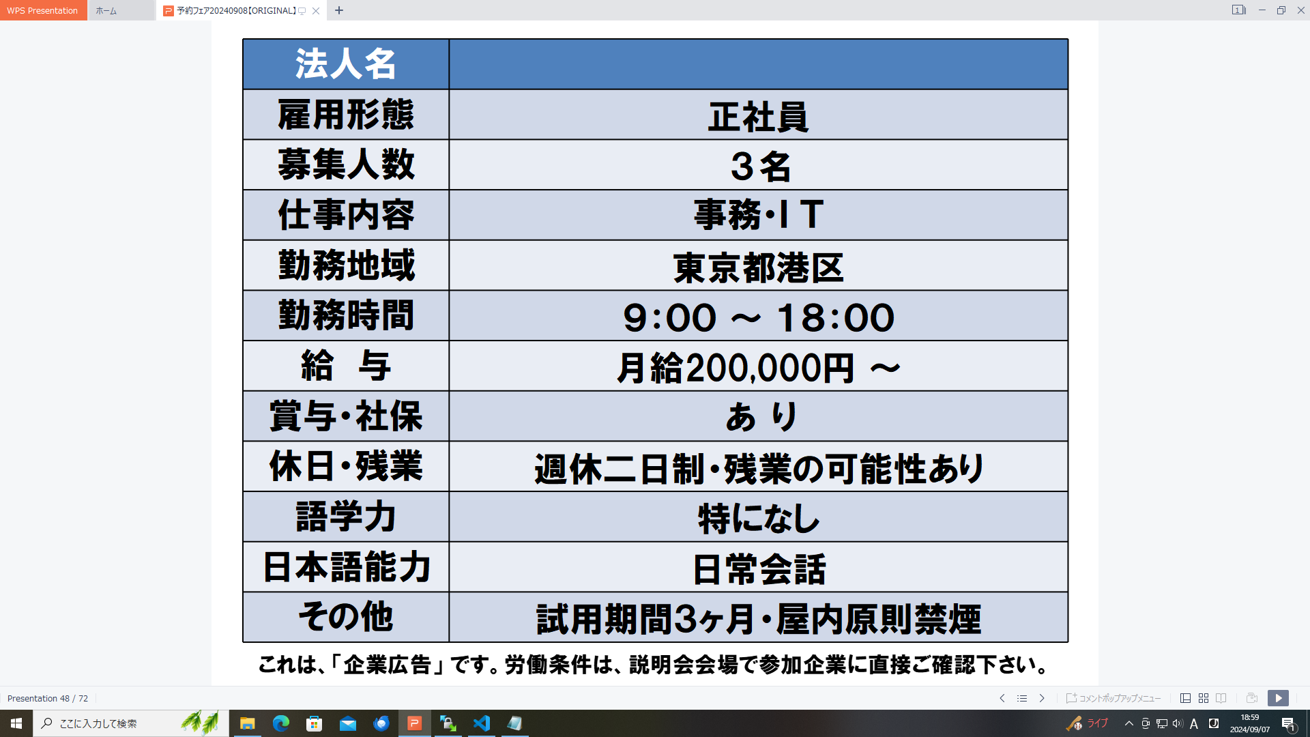This screenshot has height=737, width=1310.
Task: Open screen recording camera icon
Action: (x=1251, y=698)
